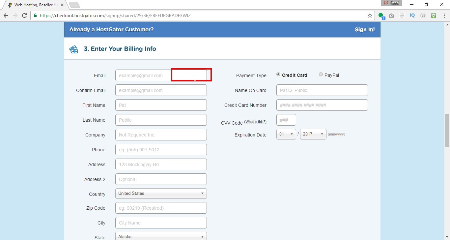Viewport: 450px width, 240px height.
Task: Click the spiral extension icon
Action: pyautogui.click(x=423, y=15)
